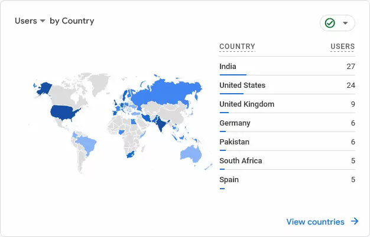This screenshot has width=370, height=237.
Task: Click the Pakistan country row
Action: click(287, 142)
